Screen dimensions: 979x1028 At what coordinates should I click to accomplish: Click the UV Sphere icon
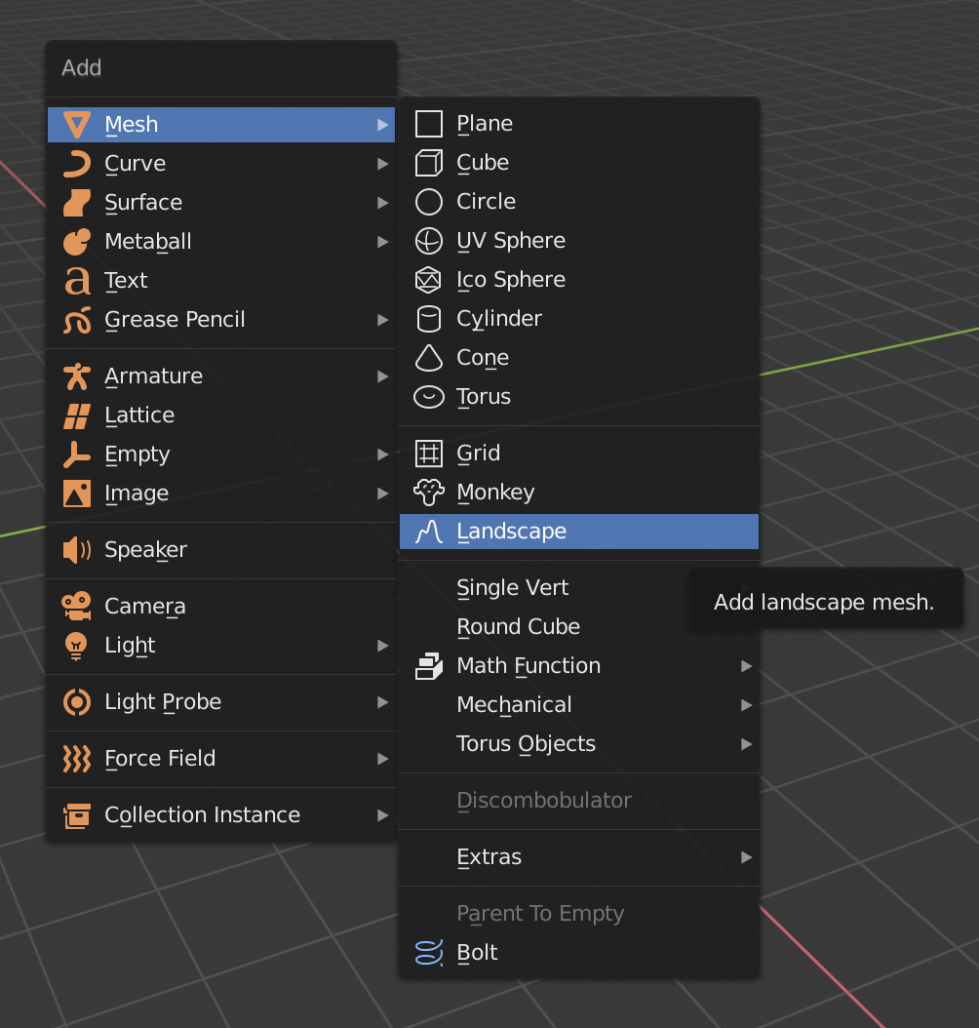pos(428,240)
